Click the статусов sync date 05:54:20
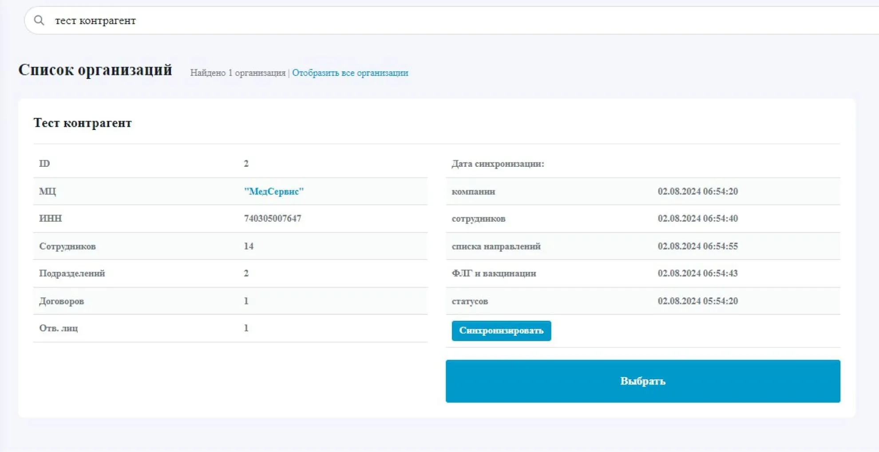The image size is (879, 452). (x=698, y=301)
